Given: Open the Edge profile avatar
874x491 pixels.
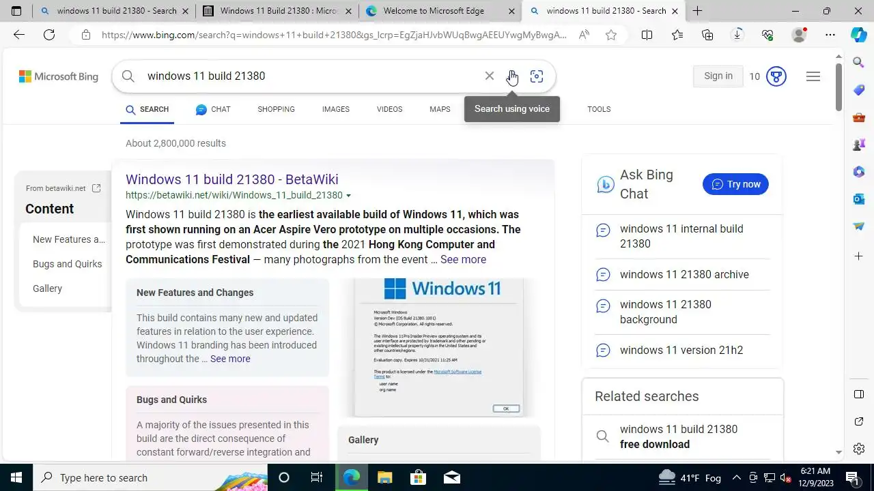Looking at the screenshot, I should (x=799, y=35).
